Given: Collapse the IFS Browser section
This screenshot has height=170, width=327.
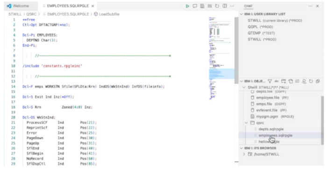Looking at the screenshot, I should pos(242,148).
